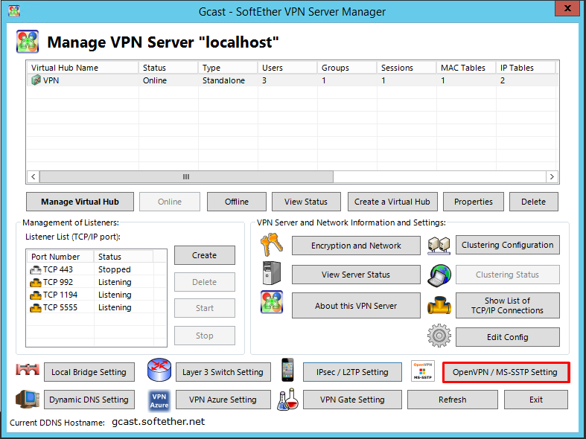Open Local Bridge Setting
Viewport: 586px width, 439px height.
pos(89,372)
